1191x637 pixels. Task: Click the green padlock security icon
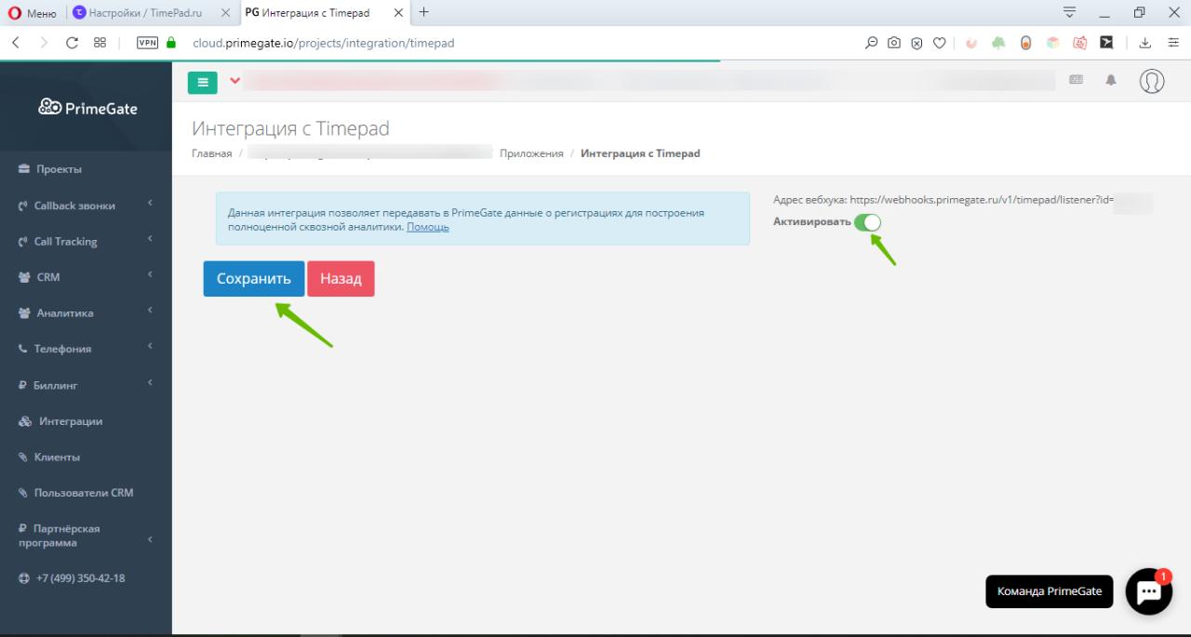click(171, 43)
